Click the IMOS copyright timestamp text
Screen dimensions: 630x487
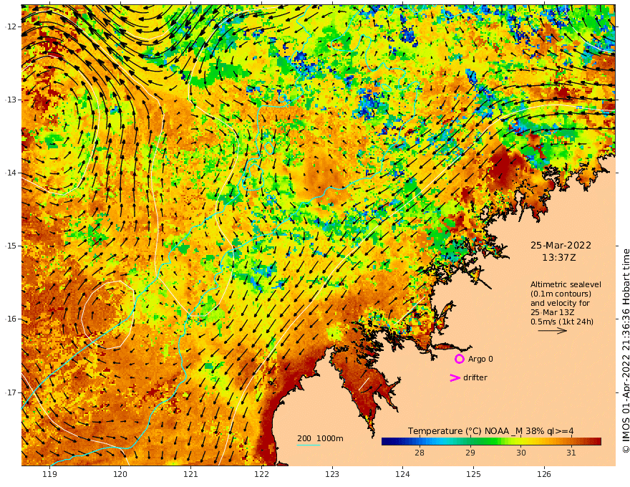tap(626, 351)
